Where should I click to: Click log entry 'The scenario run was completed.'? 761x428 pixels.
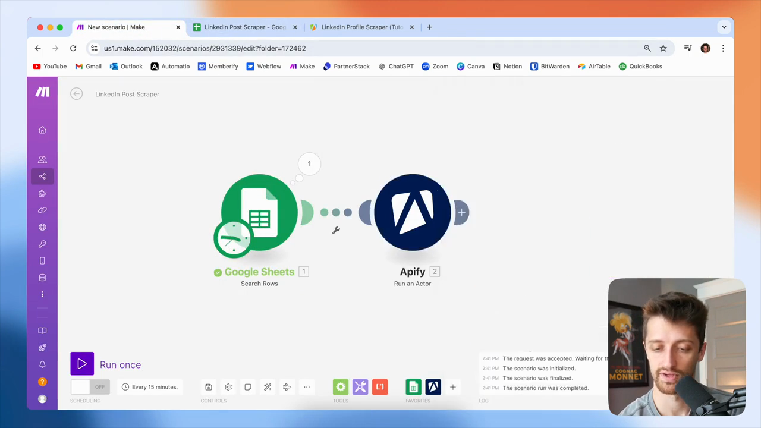coord(546,388)
